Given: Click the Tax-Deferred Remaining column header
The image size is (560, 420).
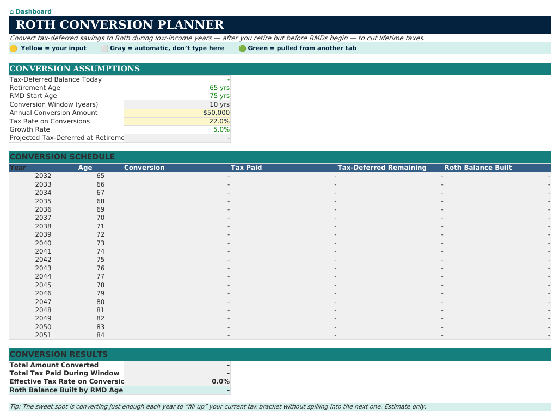Looking at the screenshot, I should click(x=382, y=168).
